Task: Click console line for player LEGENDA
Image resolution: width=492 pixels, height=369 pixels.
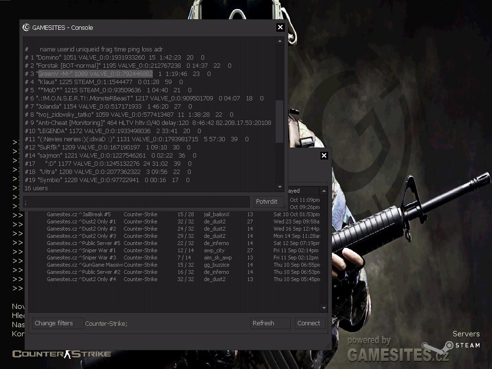Action: 113,131
